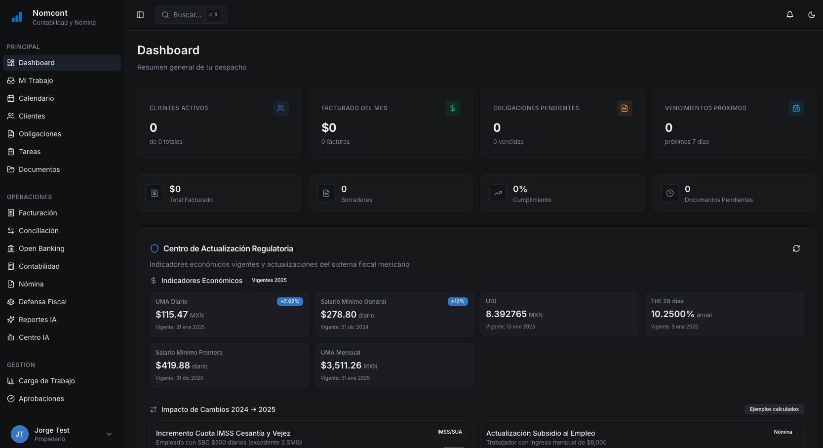Viewport: 823px width, 448px height.
Task: Select Reportes IA from the sidebar
Action: click(x=37, y=320)
